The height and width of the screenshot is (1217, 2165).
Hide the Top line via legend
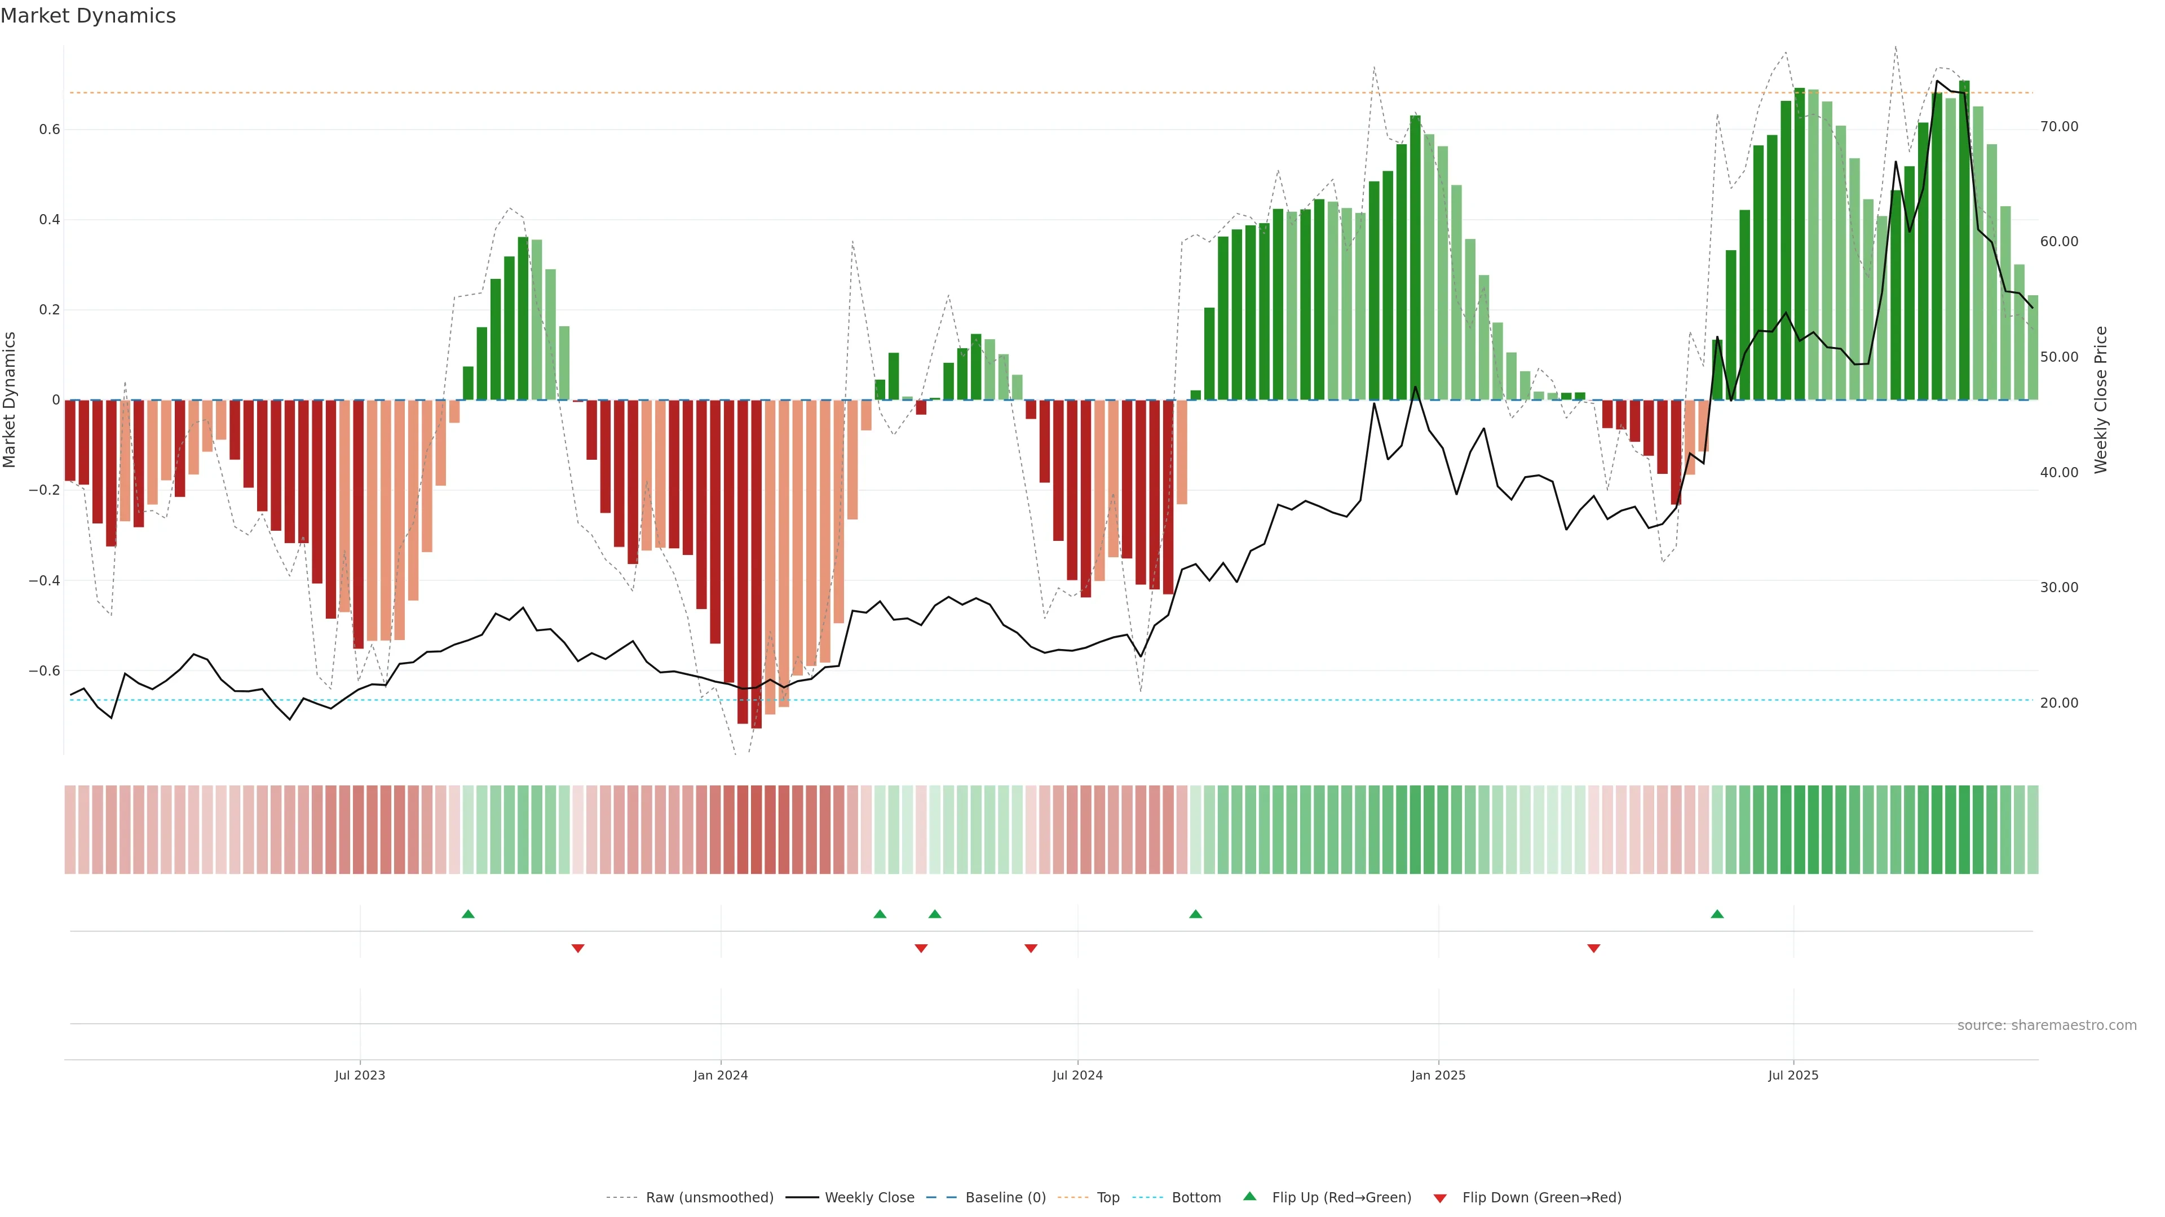point(1108,1198)
